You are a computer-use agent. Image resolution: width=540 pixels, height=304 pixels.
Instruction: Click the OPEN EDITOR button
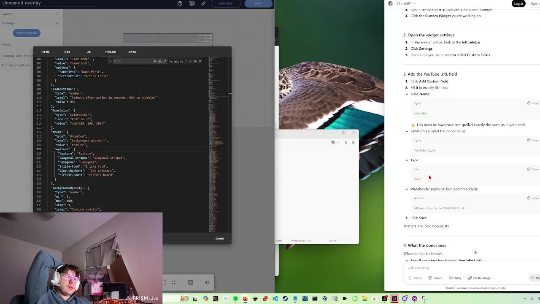click(27, 33)
